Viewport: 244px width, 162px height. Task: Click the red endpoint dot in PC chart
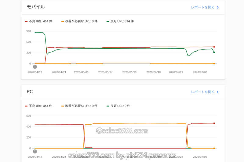point(214,123)
